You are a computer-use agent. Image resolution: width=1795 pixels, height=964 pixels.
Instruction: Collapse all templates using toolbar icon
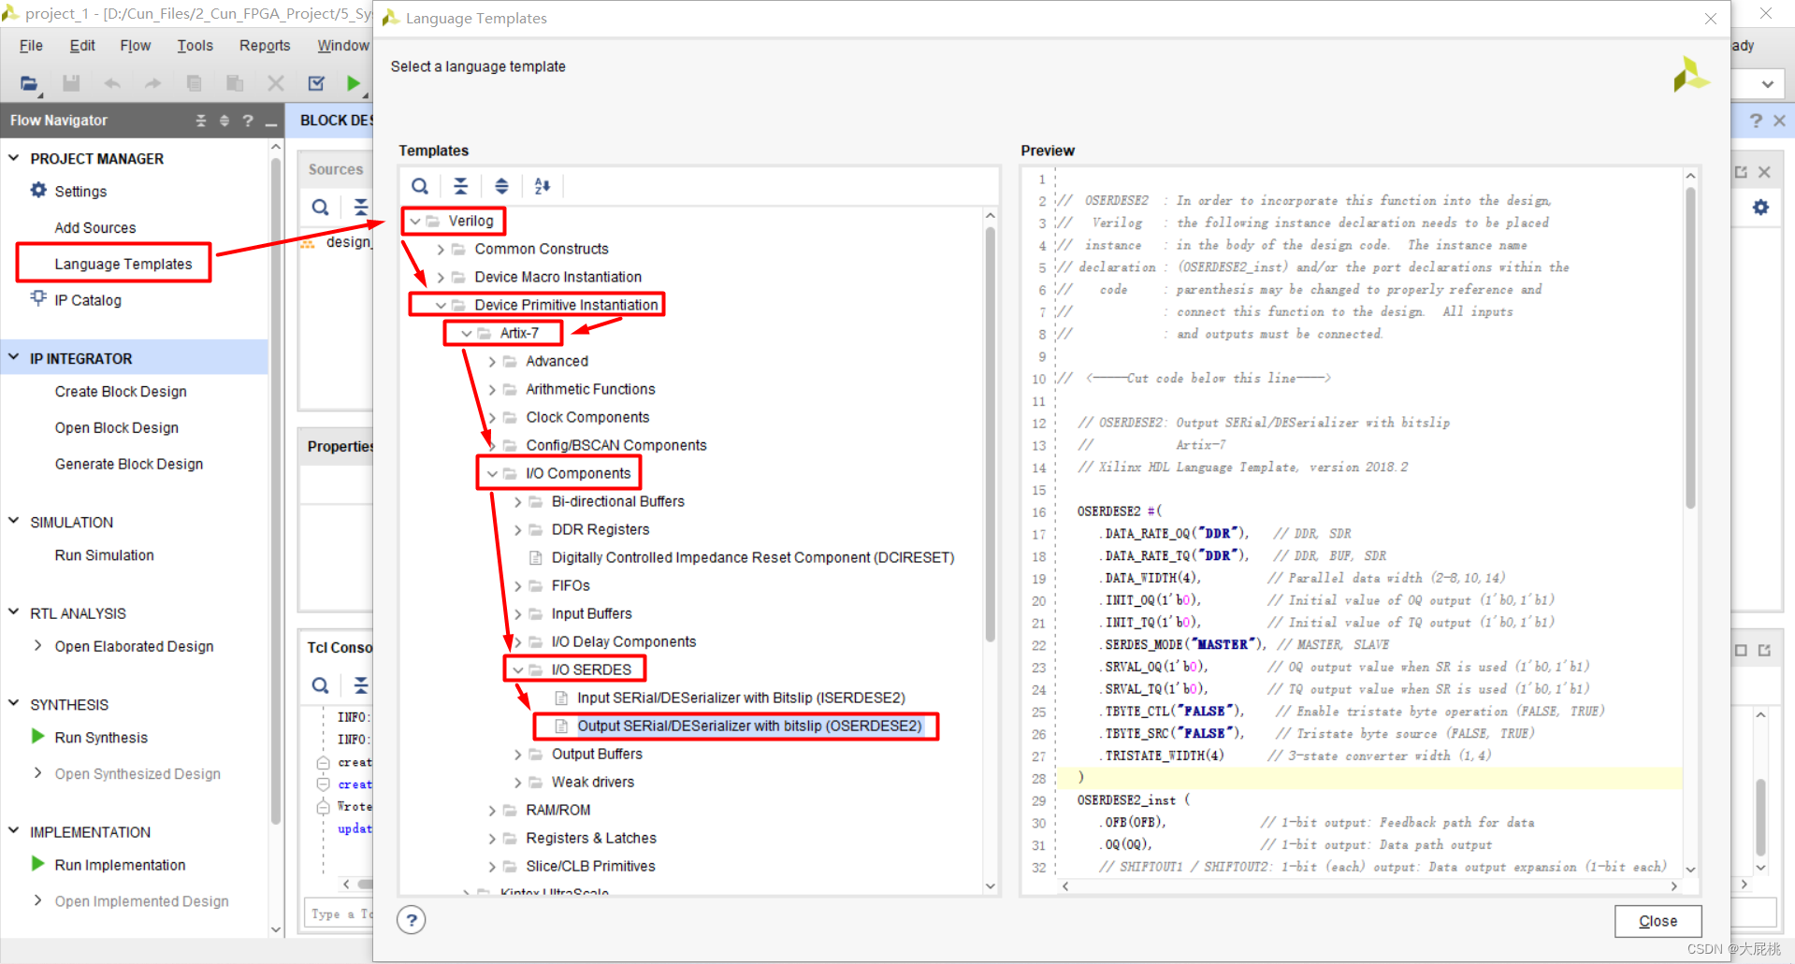[460, 186]
